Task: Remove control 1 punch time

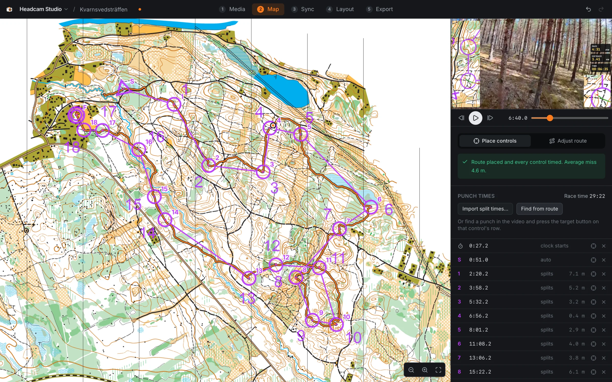Action: (604, 274)
